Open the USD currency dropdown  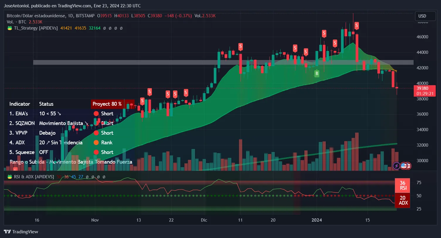425,16
